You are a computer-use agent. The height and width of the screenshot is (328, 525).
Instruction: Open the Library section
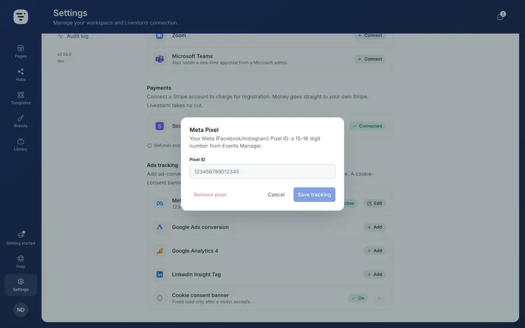tap(21, 144)
